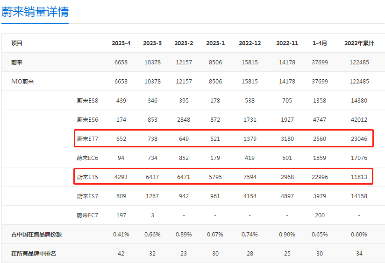Select ET5 2023-4 value 4293
The image size is (385, 263).
(x=121, y=177)
